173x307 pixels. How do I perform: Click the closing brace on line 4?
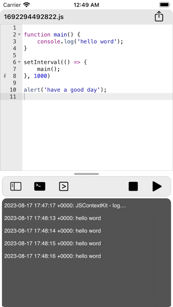point(25,49)
